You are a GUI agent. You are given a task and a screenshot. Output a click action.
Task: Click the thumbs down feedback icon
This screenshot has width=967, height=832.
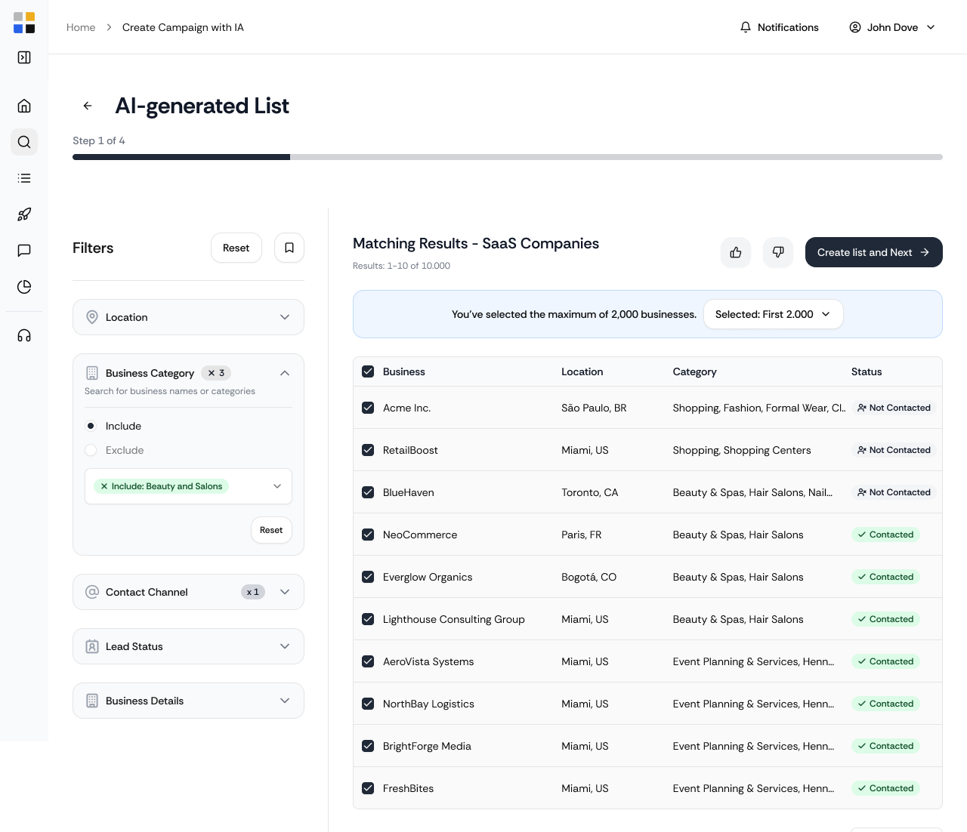pyautogui.click(x=778, y=252)
